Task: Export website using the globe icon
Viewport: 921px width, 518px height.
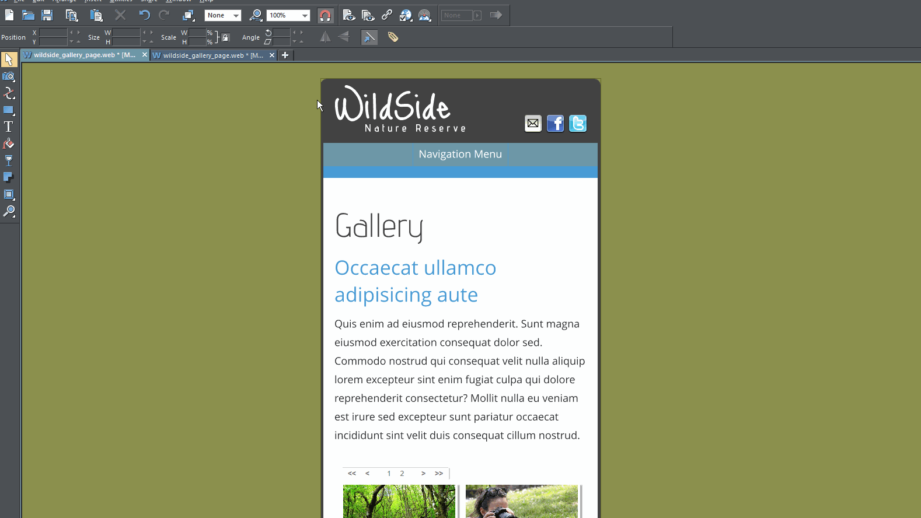Action: click(406, 15)
